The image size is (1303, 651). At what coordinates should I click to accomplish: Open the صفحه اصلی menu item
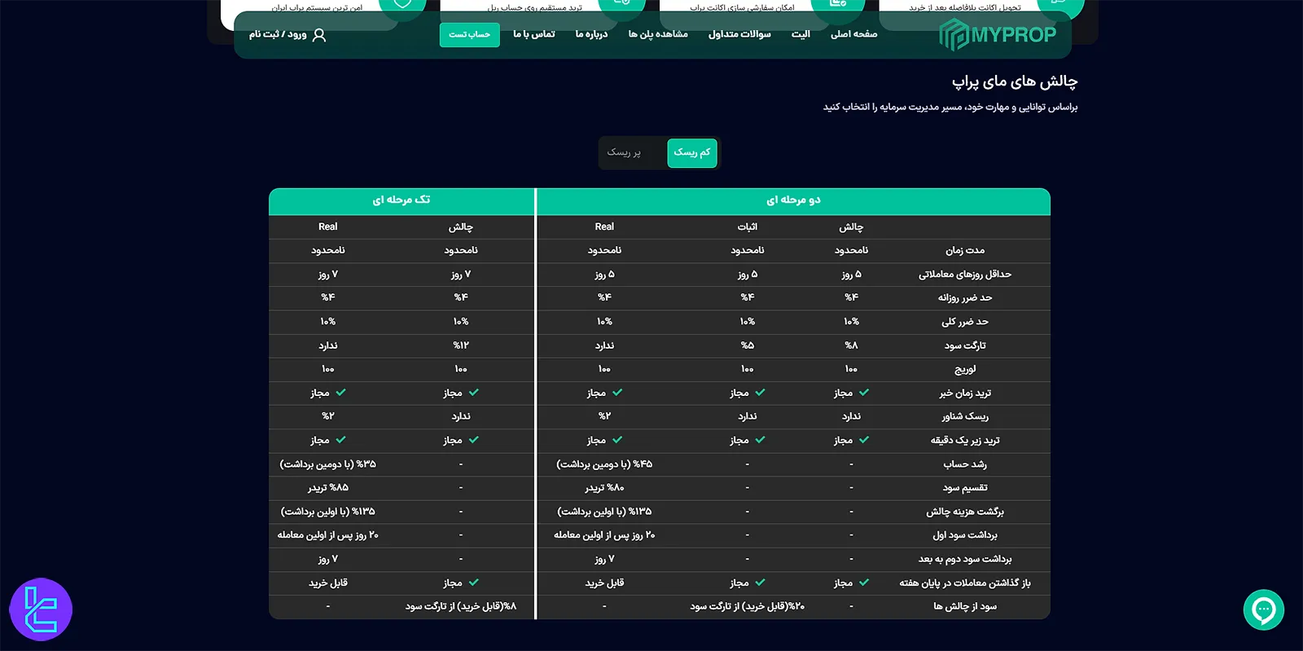click(853, 34)
